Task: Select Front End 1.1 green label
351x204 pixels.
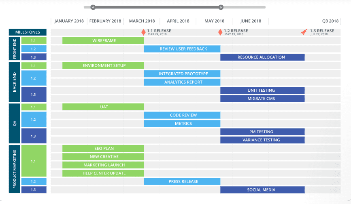Action: tap(34, 41)
